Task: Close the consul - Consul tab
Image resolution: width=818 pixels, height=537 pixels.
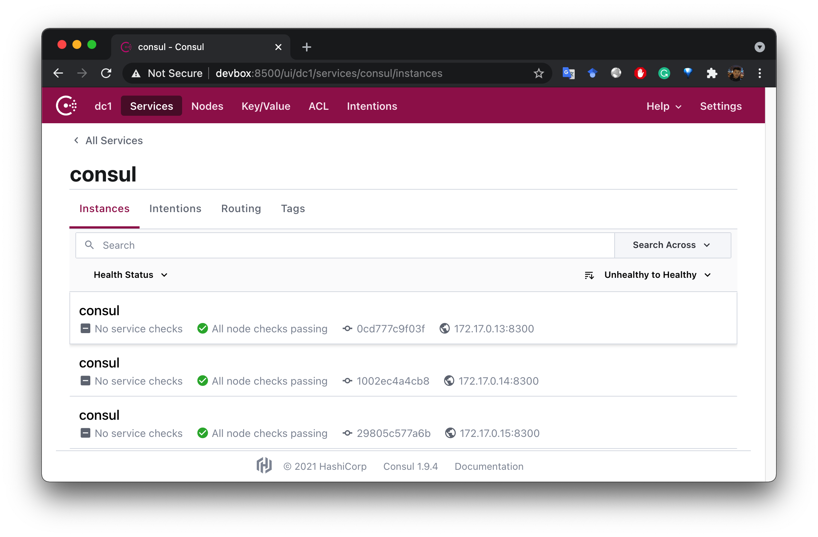Action: pyautogui.click(x=278, y=47)
